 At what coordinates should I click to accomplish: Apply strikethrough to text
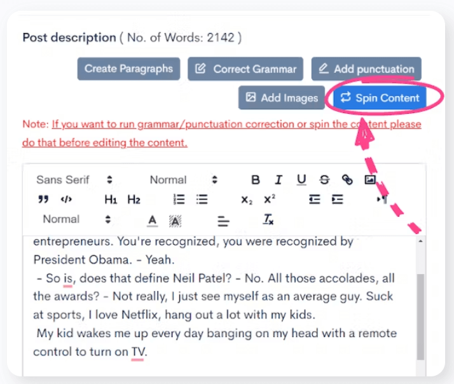click(x=324, y=180)
